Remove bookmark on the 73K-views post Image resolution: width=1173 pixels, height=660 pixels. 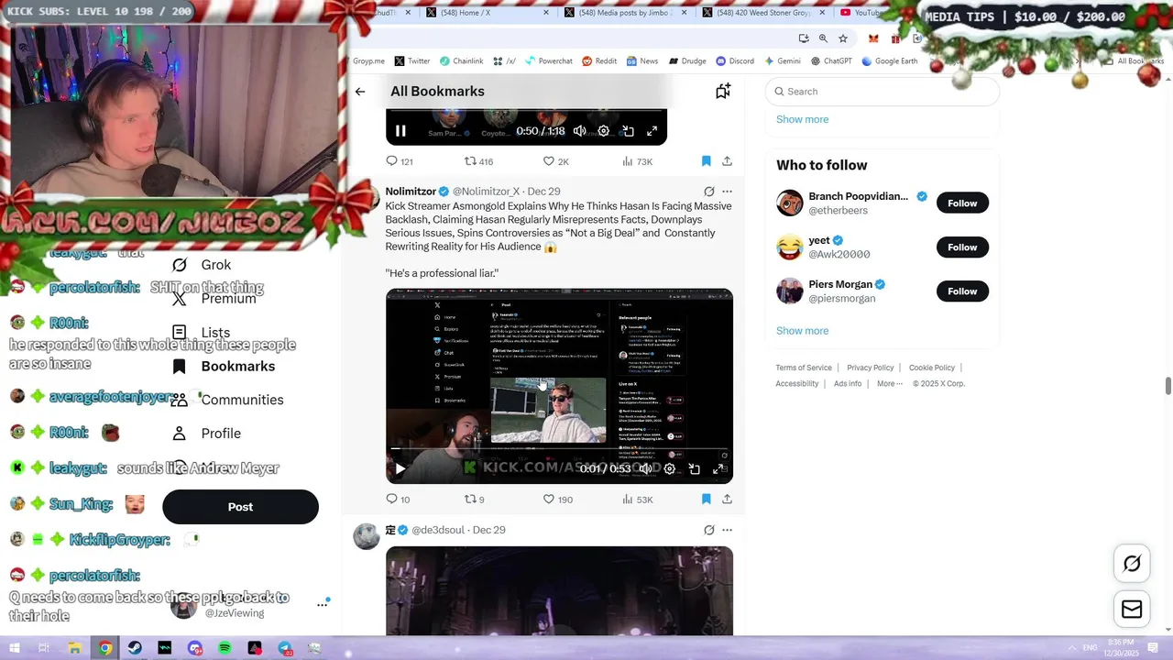(706, 161)
